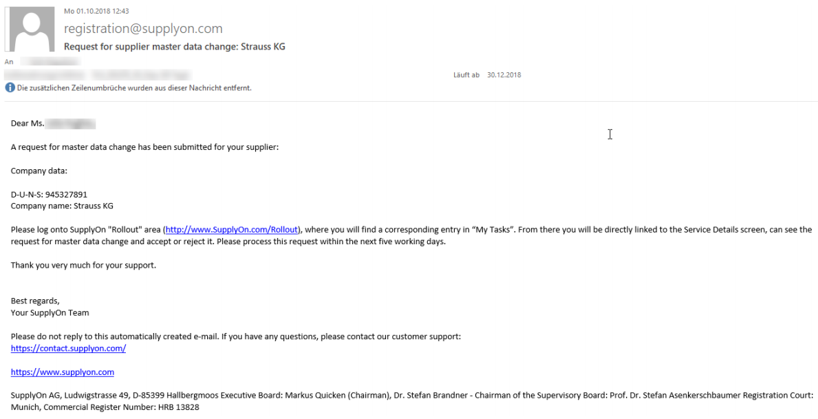
Task: Click the blurred message details line in header
Action: pos(99,74)
